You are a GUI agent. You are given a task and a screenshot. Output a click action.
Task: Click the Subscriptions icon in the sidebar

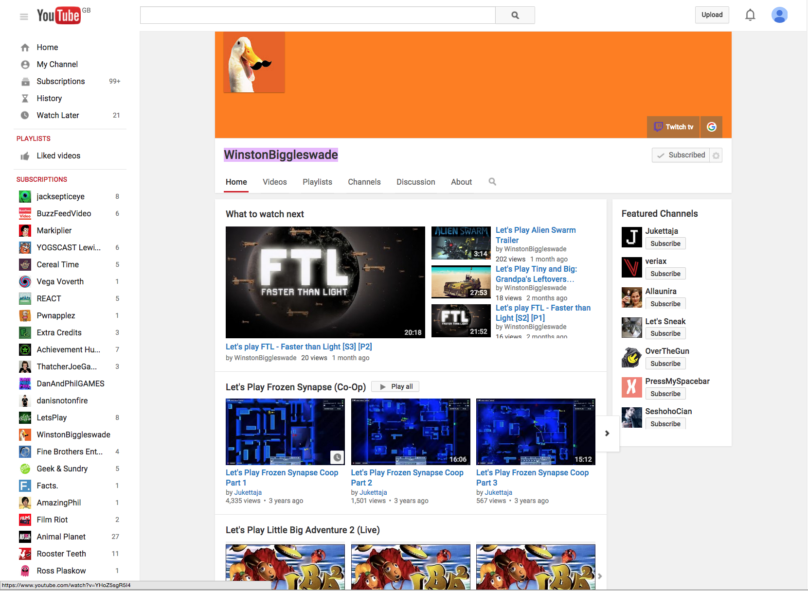pos(25,81)
